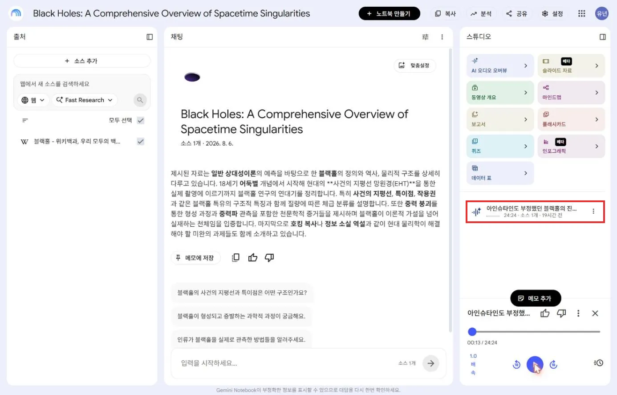
Task: Open the 웹 source type dropdown
Action: pos(33,100)
